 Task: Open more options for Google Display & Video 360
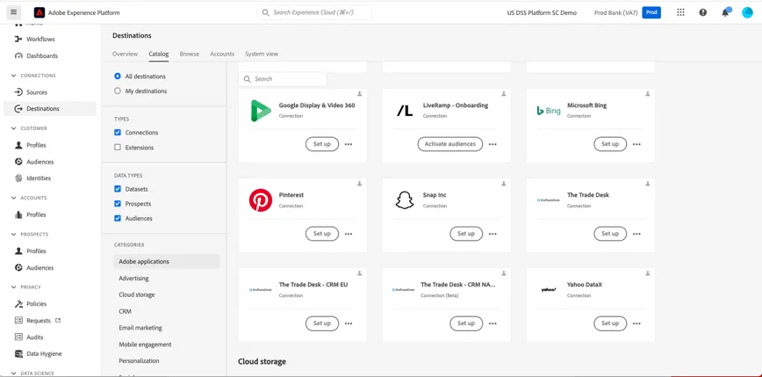click(349, 144)
